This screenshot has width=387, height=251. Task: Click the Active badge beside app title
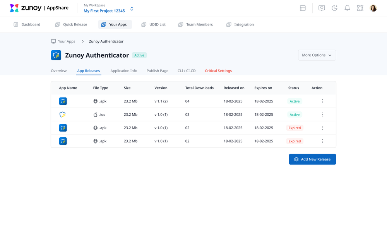point(139,55)
